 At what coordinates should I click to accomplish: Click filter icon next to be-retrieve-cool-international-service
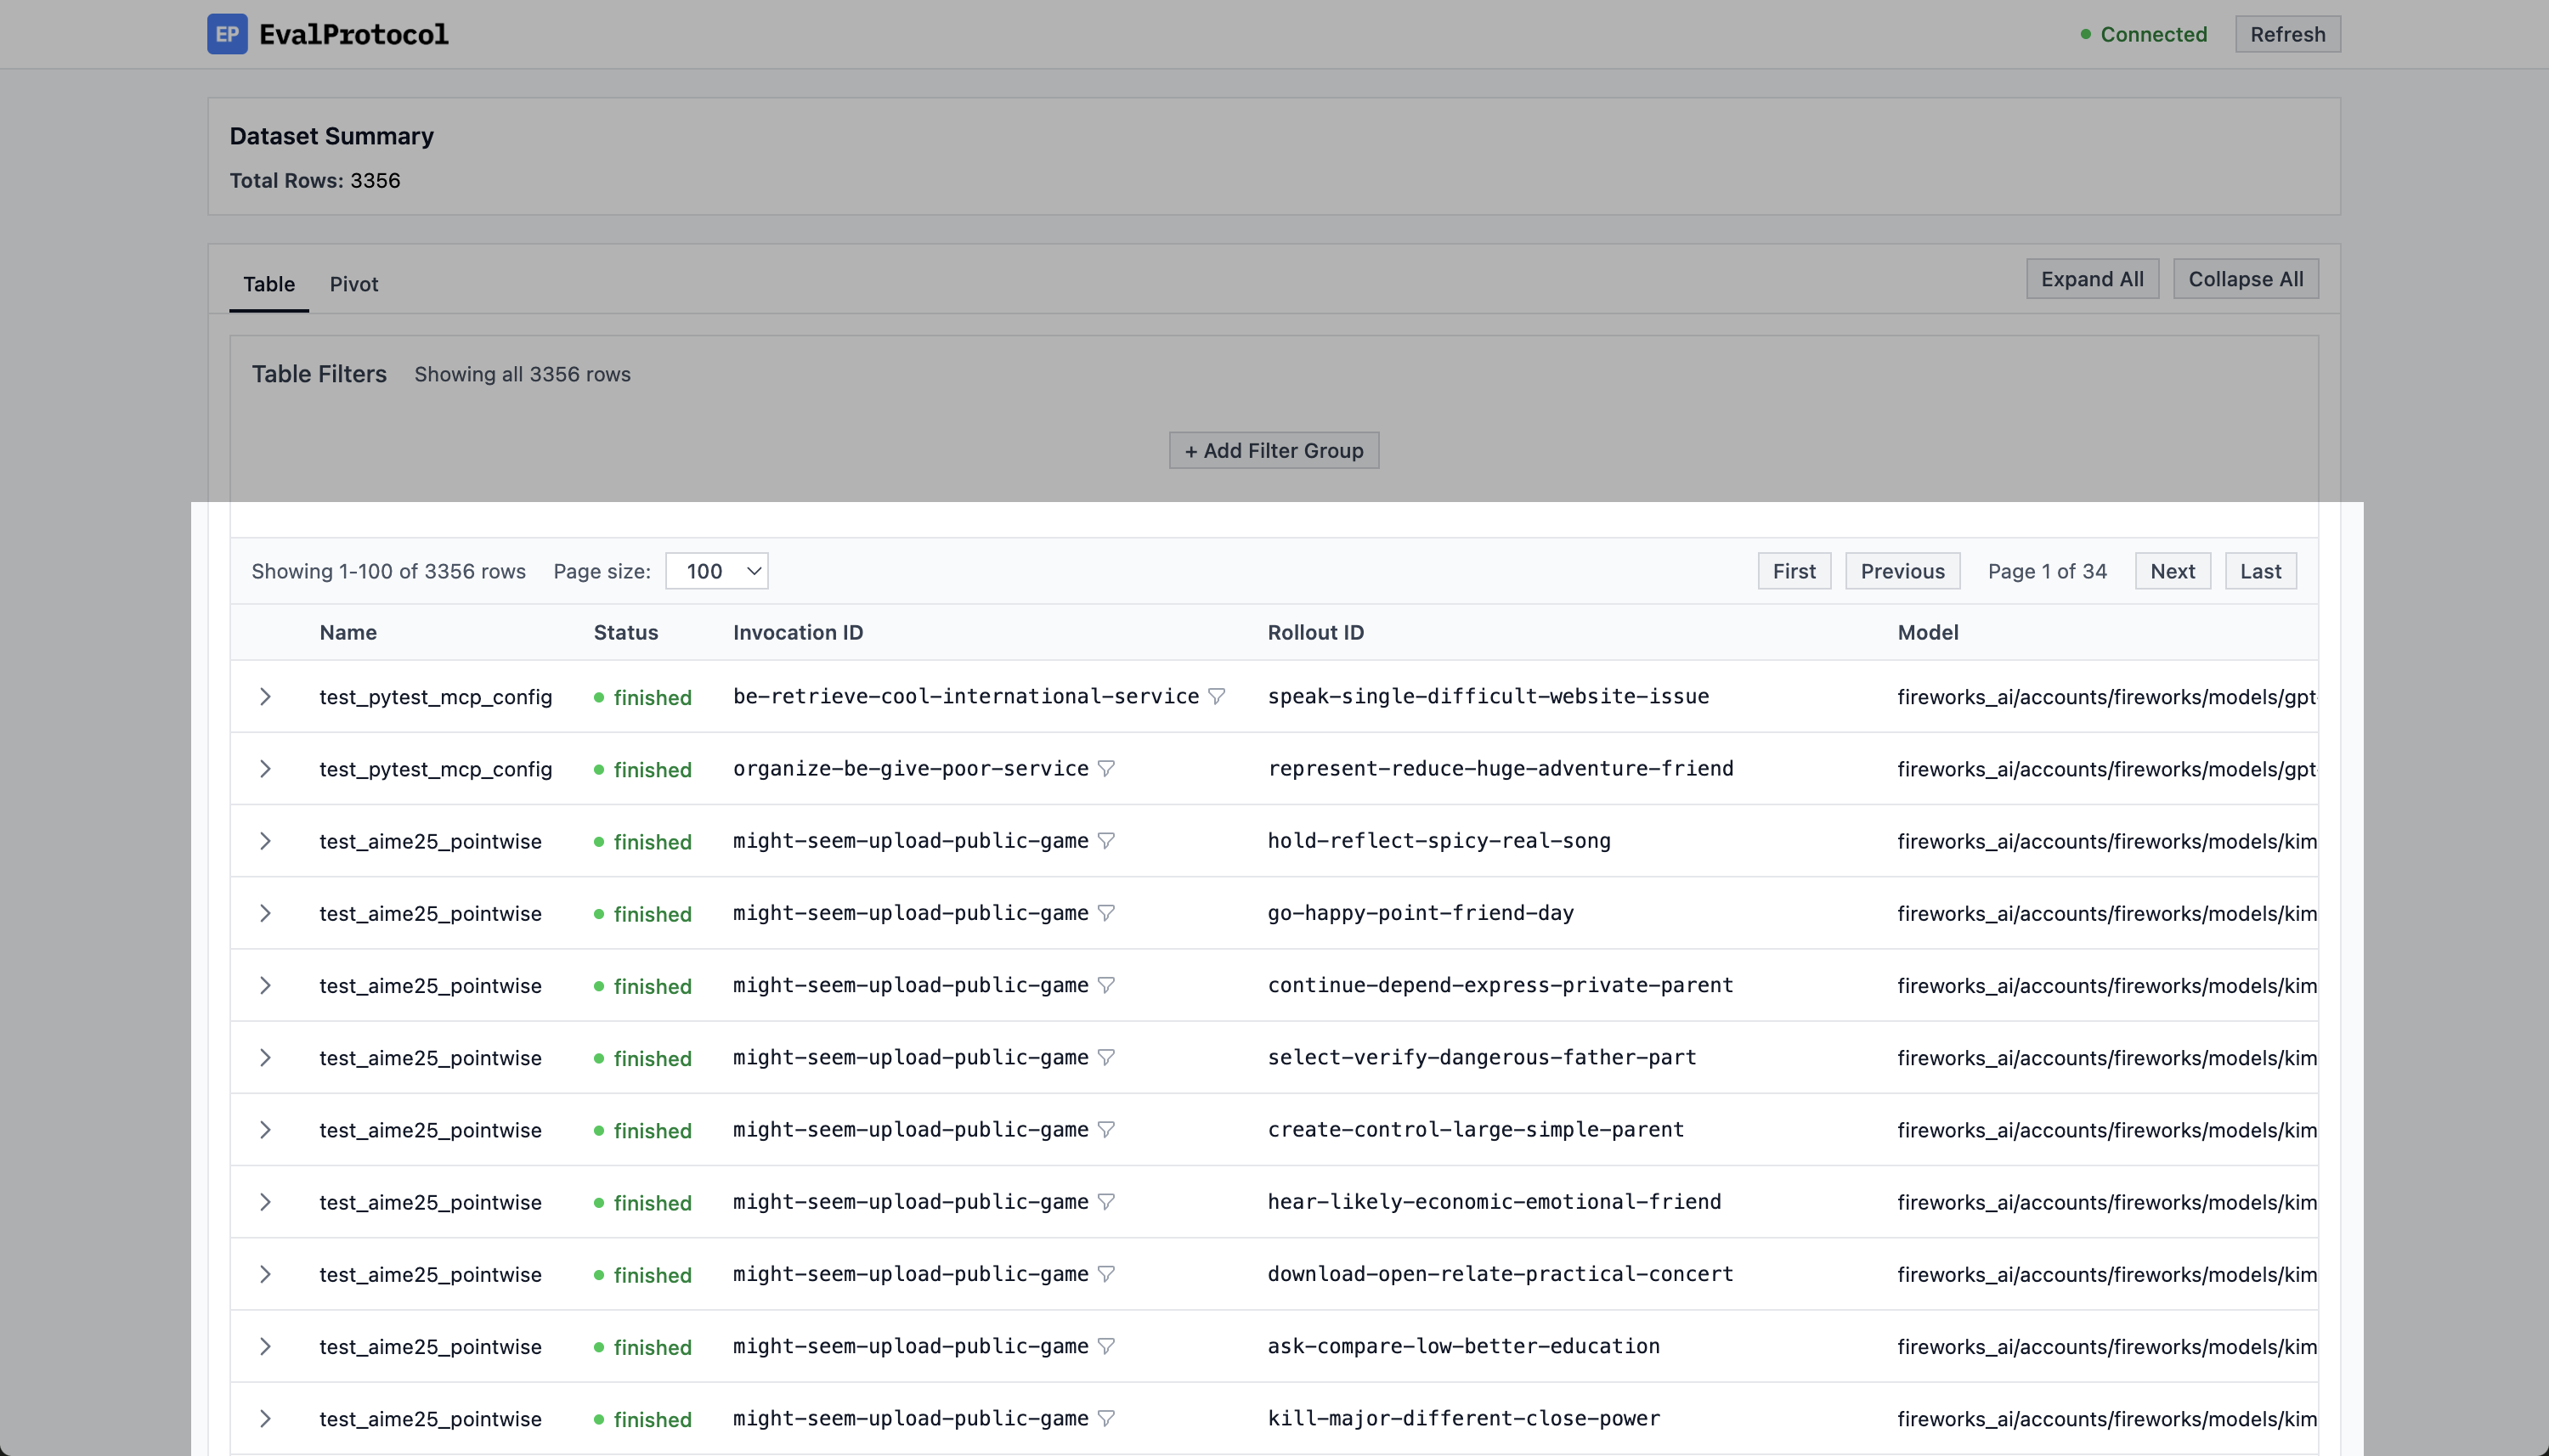[1216, 696]
